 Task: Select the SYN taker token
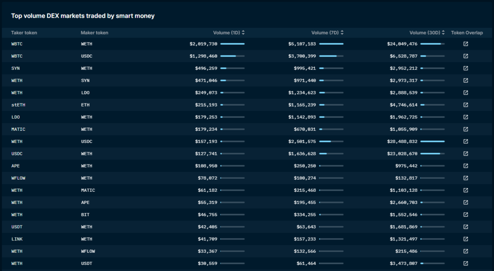(16, 68)
